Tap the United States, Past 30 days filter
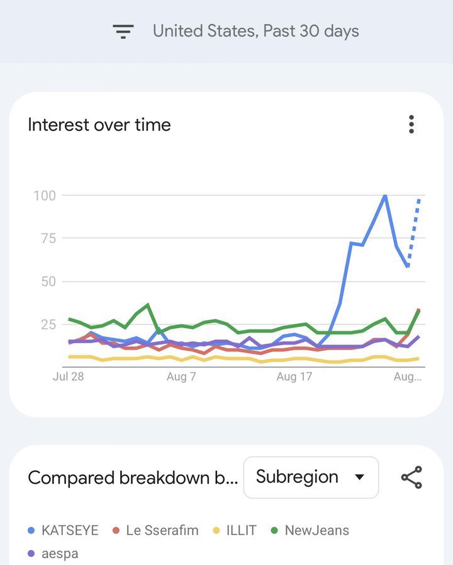 (x=255, y=31)
